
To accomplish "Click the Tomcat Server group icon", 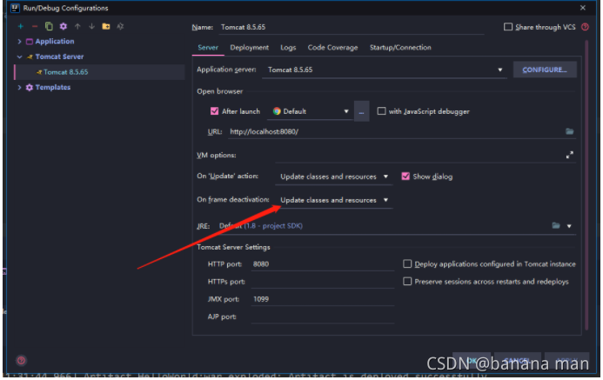I will [30, 57].
